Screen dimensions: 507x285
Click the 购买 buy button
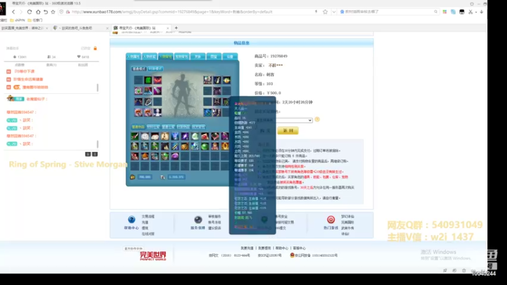coord(265,130)
